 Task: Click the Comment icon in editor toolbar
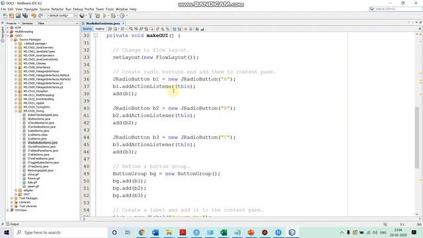click(197, 29)
